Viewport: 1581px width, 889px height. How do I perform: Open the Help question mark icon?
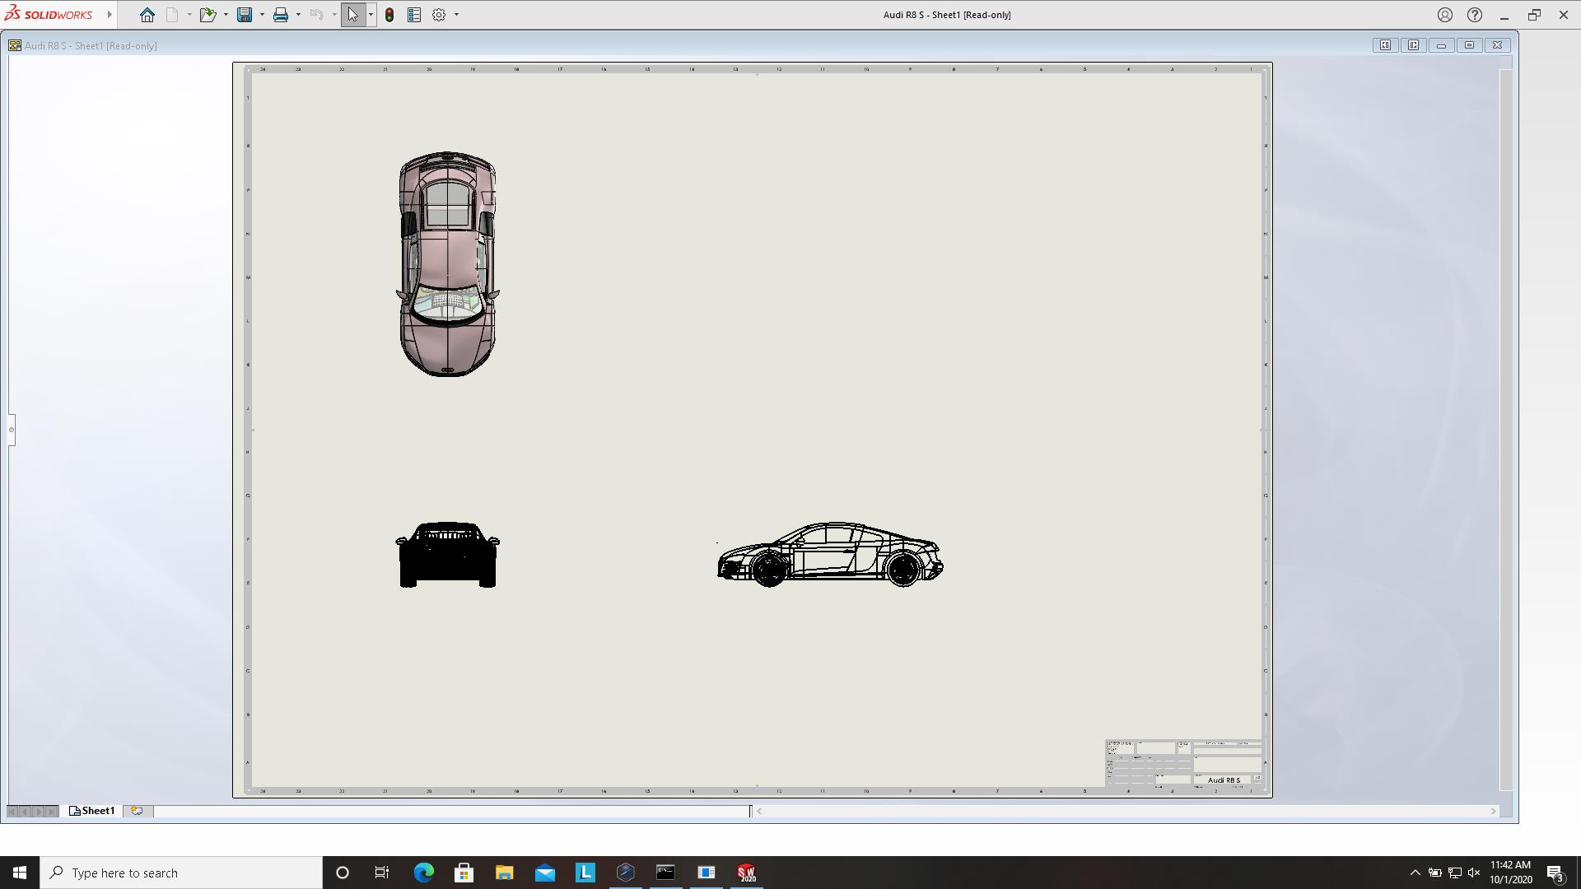pos(1475,15)
